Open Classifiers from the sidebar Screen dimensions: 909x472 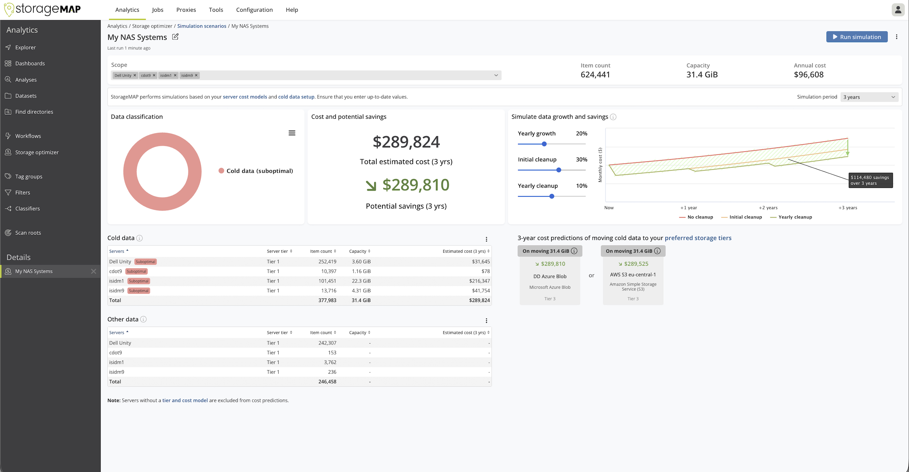[x=27, y=208]
